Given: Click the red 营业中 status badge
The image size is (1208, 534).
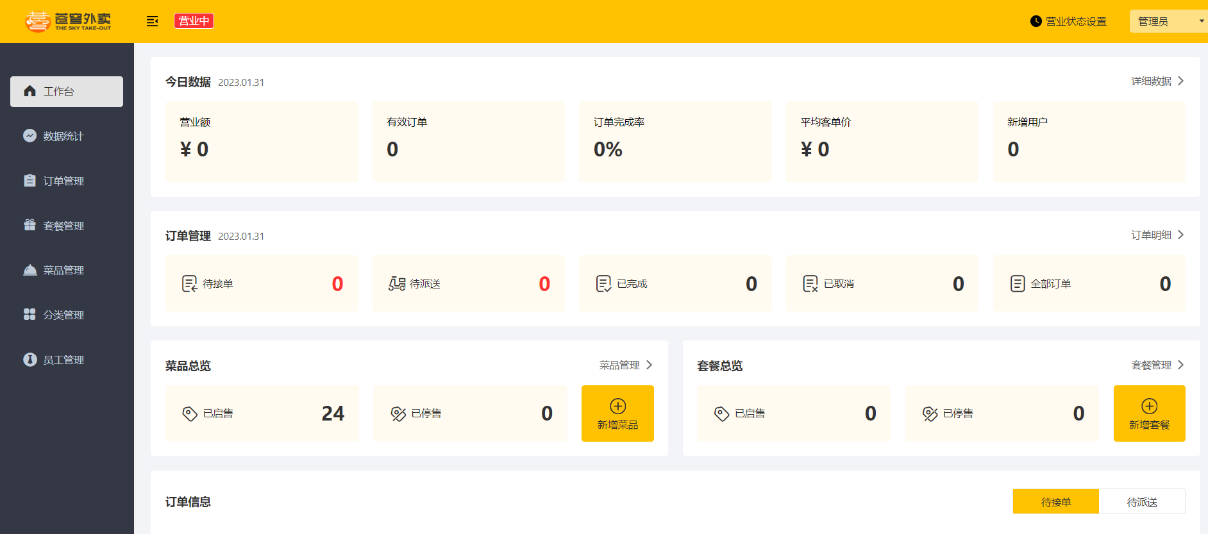Looking at the screenshot, I should point(194,21).
